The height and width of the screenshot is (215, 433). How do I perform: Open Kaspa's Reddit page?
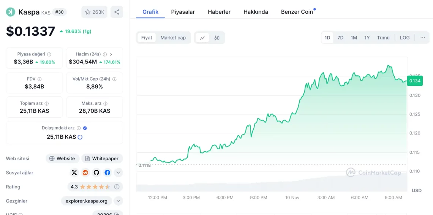coord(85,173)
